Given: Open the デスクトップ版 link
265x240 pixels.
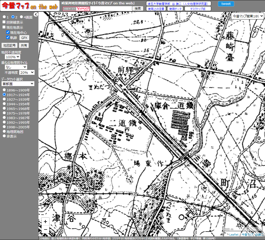Looking at the screenshot, I should (198, 9).
